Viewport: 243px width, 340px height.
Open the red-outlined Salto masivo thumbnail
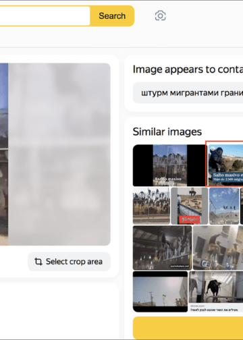click(x=225, y=164)
